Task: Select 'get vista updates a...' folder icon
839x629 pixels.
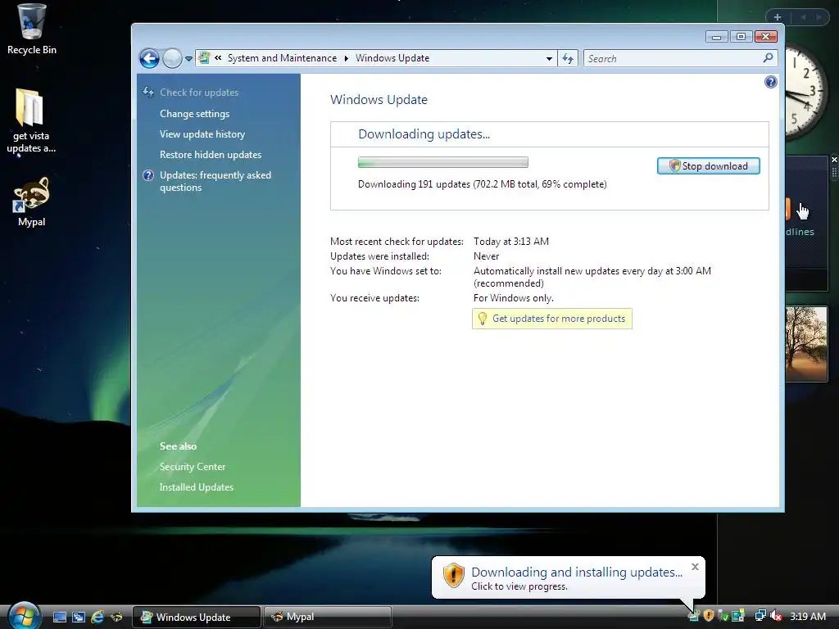Action: point(30,121)
